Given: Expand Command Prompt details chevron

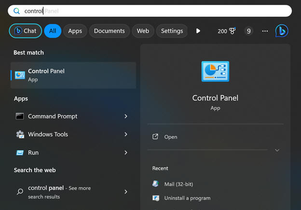Looking at the screenshot, I should coord(126,116).
